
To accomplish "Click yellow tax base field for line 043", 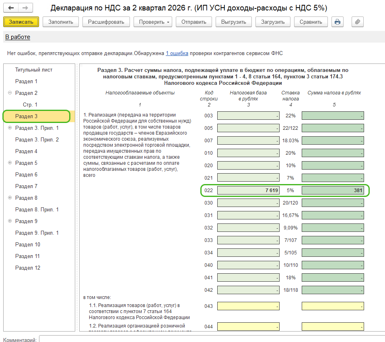I will tap(248, 306).
